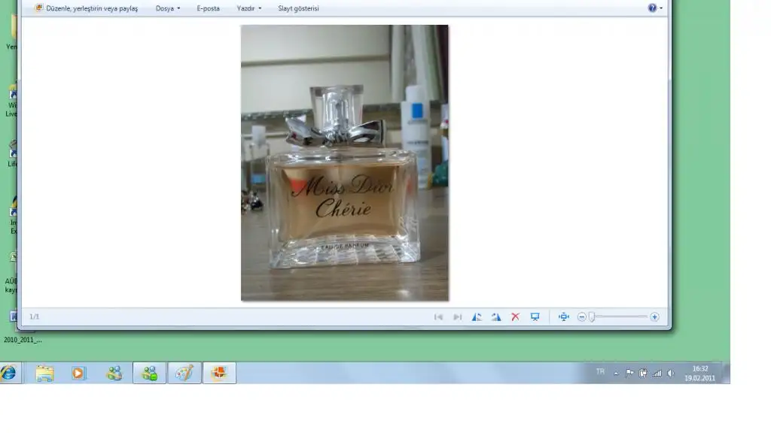Switch to the Paint taskbar window
The height and width of the screenshot is (433, 771).
click(x=184, y=373)
